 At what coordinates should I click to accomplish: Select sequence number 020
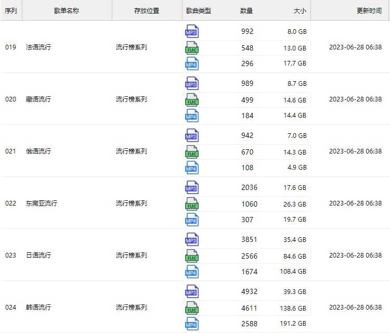click(x=11, y=99)
